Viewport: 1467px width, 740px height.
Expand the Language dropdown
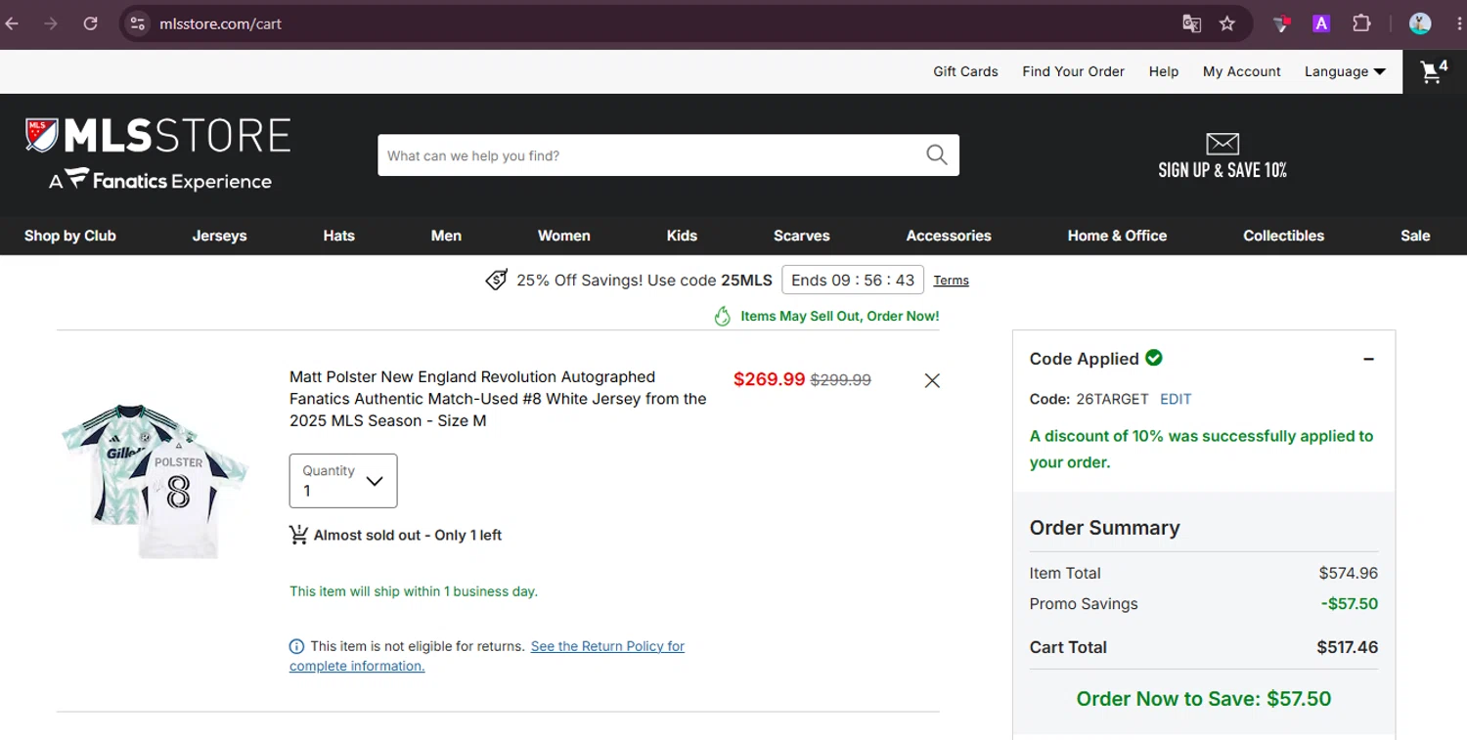tap(1345, 71)
